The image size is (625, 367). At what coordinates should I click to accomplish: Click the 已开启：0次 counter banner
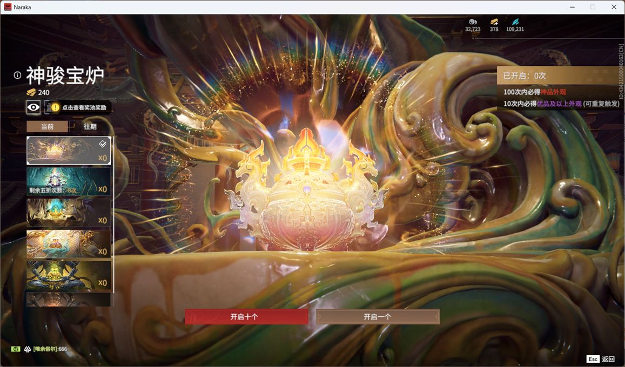[x=560, y=76]
